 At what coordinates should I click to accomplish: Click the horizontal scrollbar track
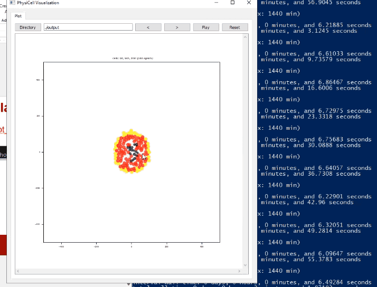point(129,271)
